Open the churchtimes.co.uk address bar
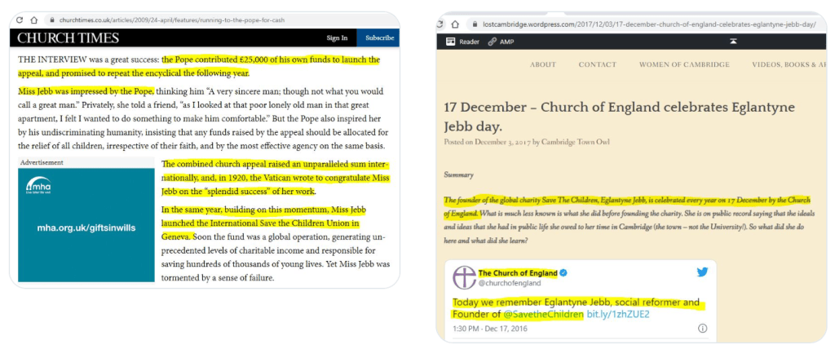 point(171,20)
